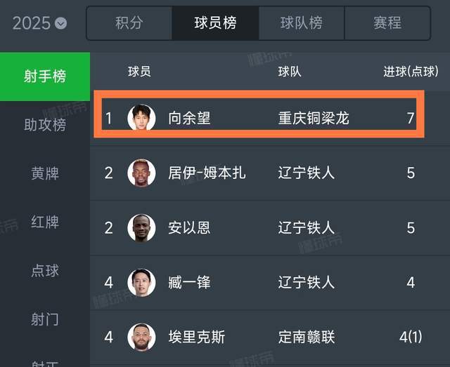Open 助攻榜 ranking in sidebar

pos(45,125)
